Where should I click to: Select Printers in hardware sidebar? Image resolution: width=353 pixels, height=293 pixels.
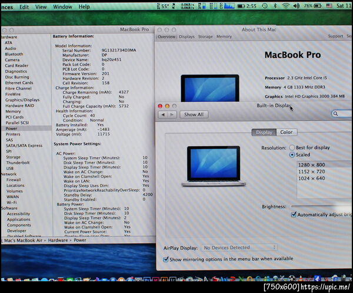coord(13,134)
